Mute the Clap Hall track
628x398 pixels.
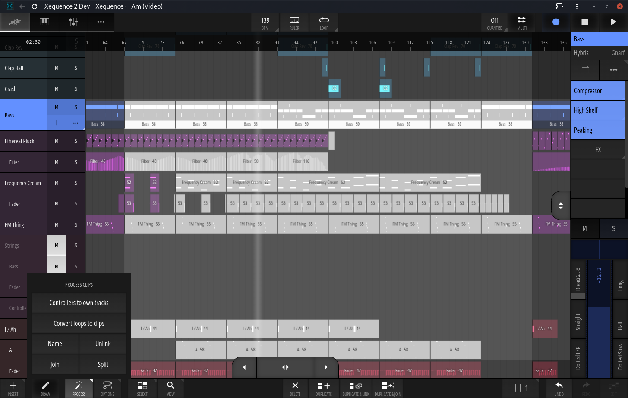click(57, 68)
